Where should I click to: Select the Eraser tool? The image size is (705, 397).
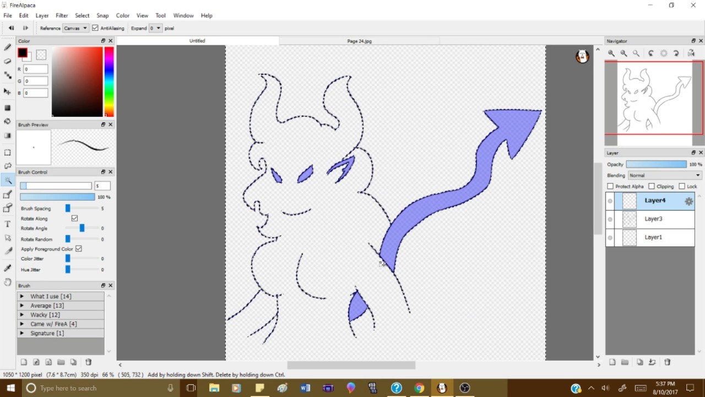[8, 61]
